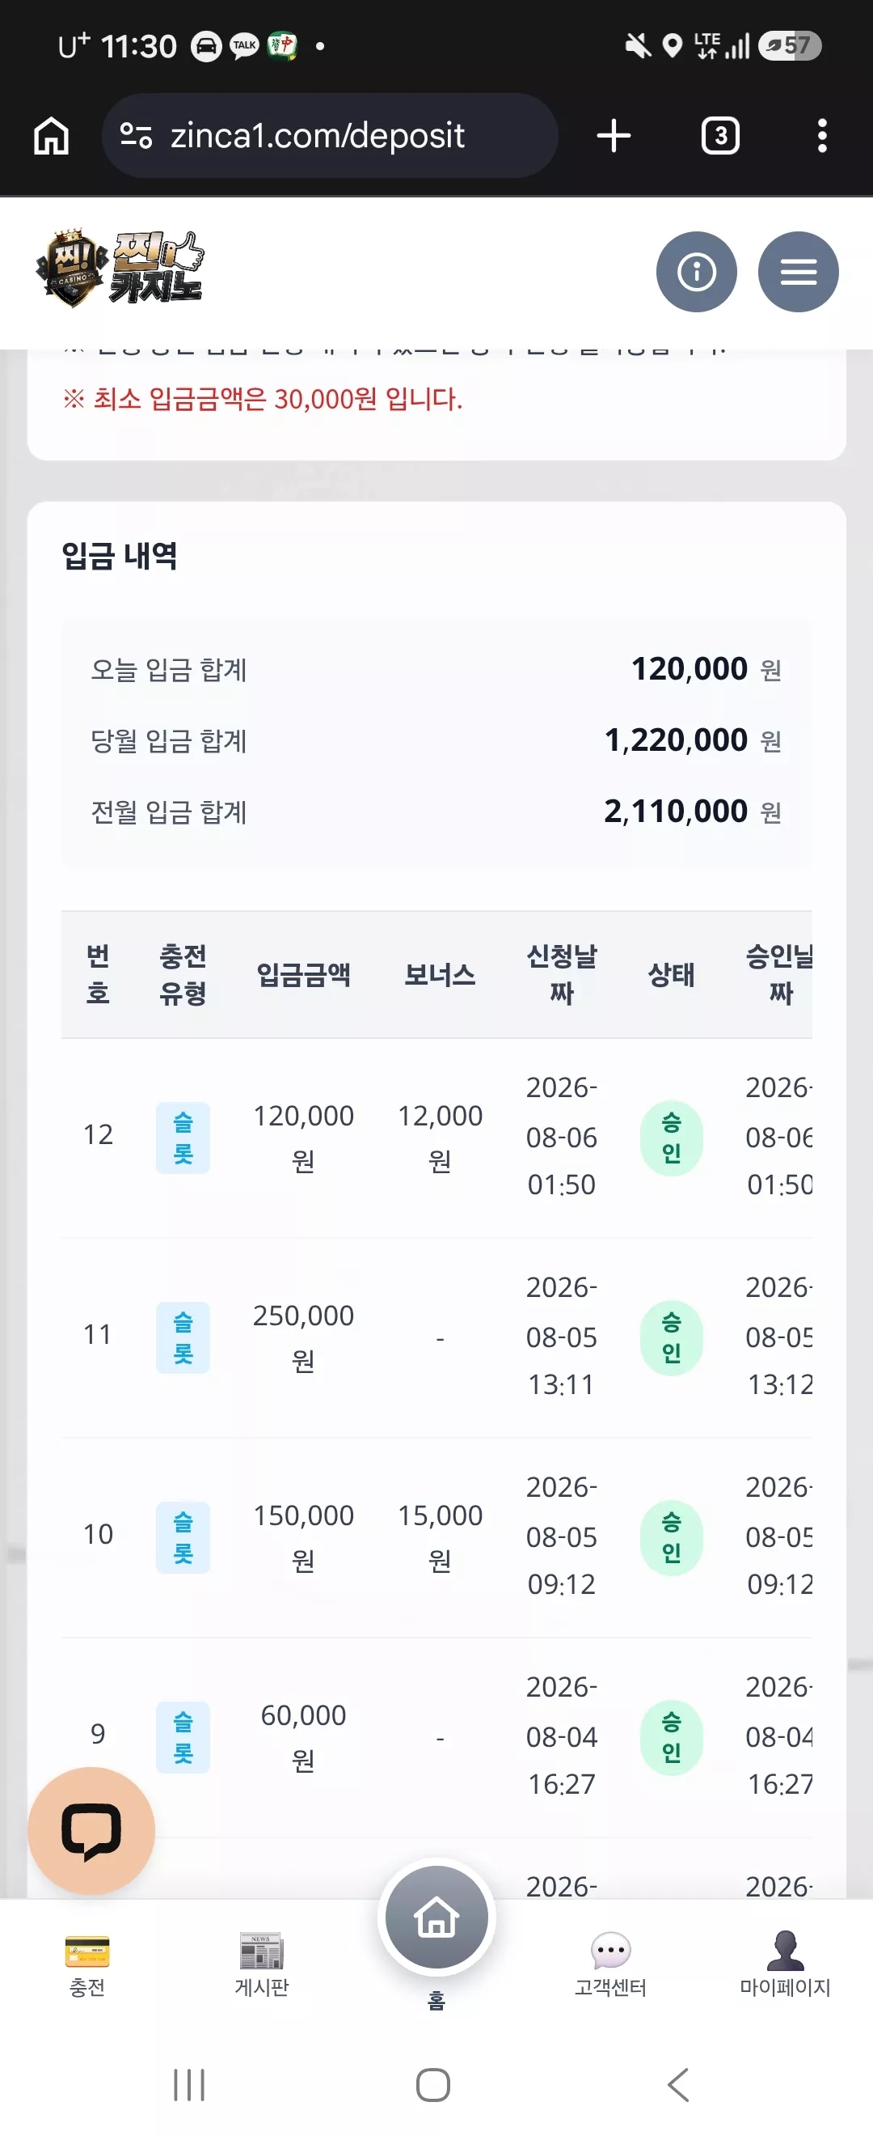Open browser three-dot menu

click(821, 135)
